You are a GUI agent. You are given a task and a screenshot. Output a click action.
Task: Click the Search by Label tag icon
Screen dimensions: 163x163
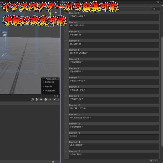41,100
